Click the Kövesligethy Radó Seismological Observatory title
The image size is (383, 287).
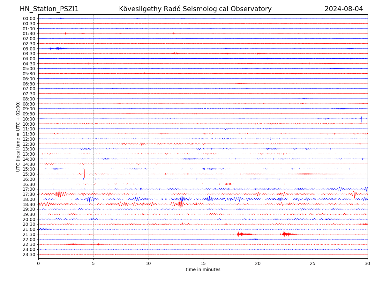coord(195,9)
